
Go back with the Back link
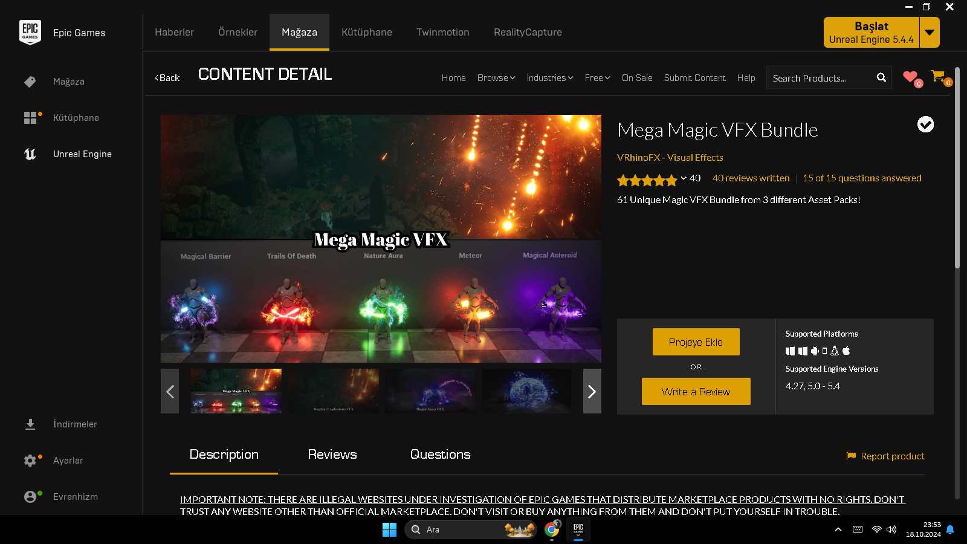pos(167,78)
